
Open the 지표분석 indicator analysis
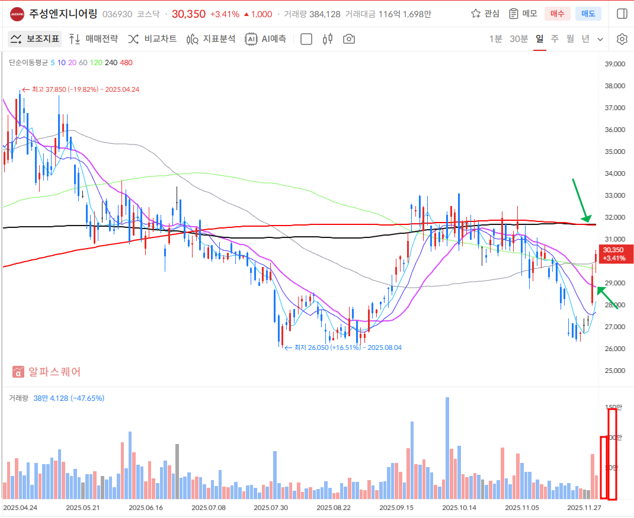(x=211, y=39)
